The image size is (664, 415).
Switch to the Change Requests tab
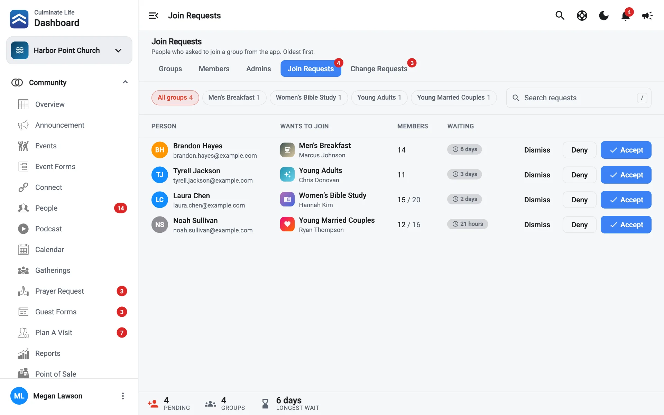[x=379, y=69]
